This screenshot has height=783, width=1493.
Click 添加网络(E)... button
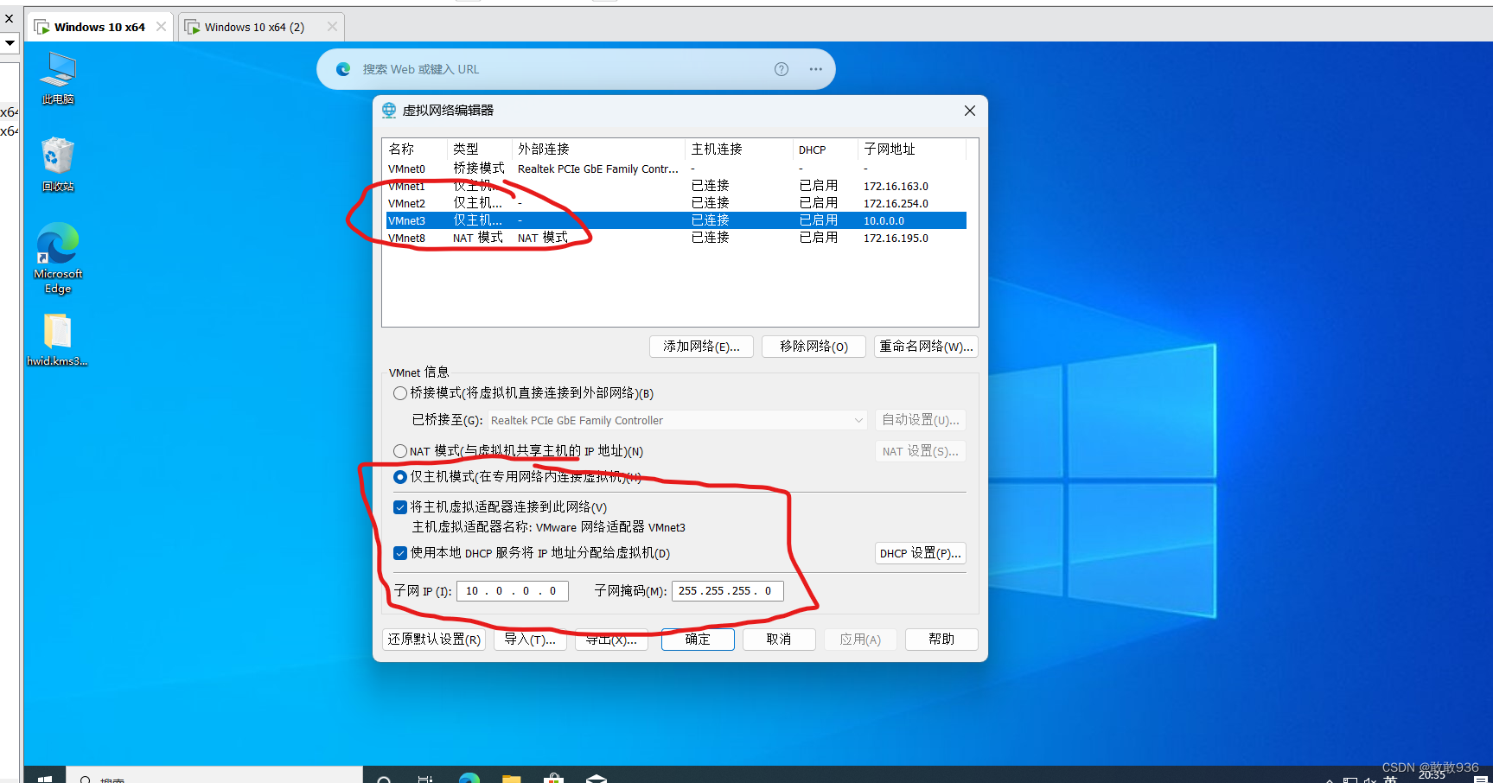[x=701, y=347]
